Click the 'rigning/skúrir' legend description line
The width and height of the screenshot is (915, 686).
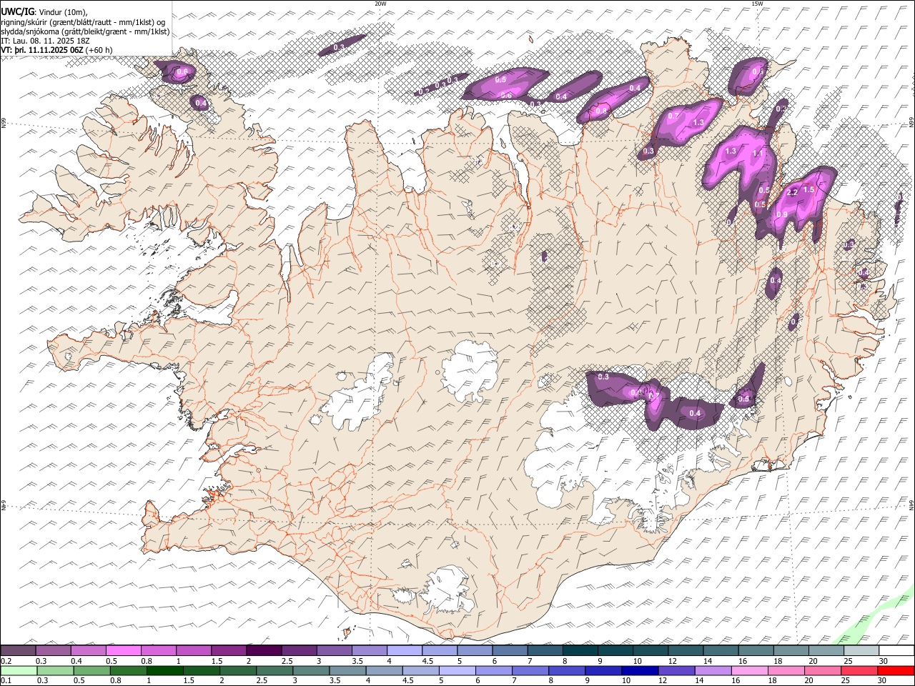83,21
